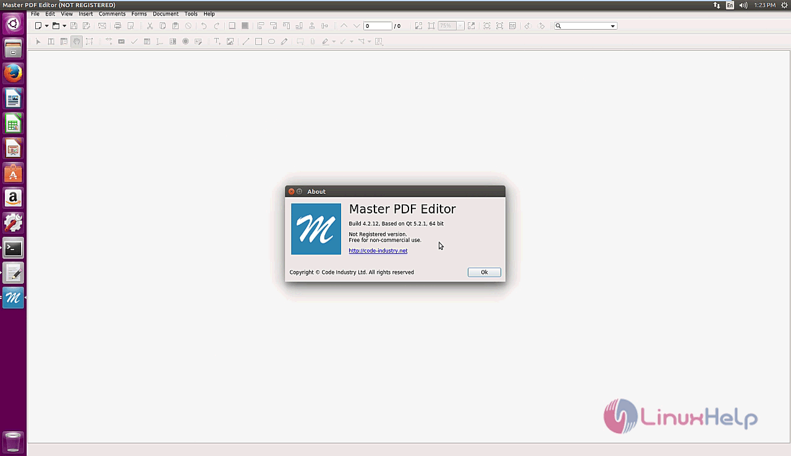Click the Master PDF Editor logo image
The width and height of the screenshot is (791, 456).
[316, 229]
